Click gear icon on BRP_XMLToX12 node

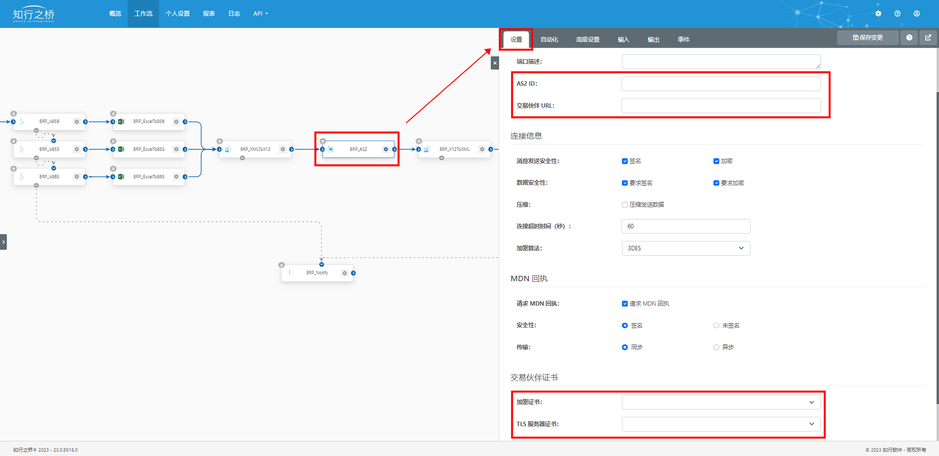[283, 149]
